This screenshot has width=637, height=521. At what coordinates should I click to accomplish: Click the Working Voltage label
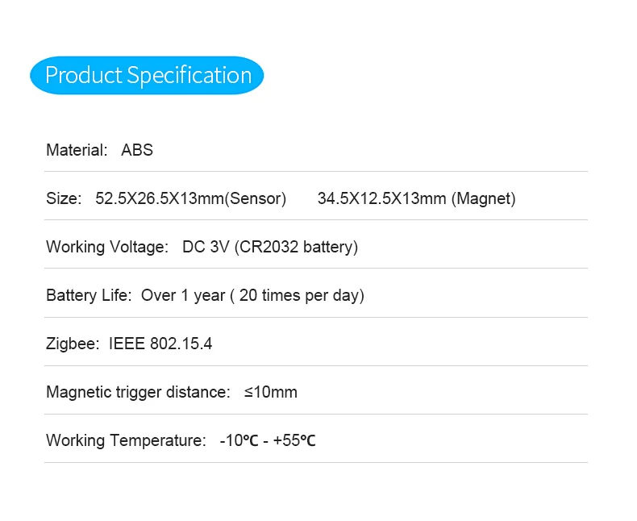(106, 247)
